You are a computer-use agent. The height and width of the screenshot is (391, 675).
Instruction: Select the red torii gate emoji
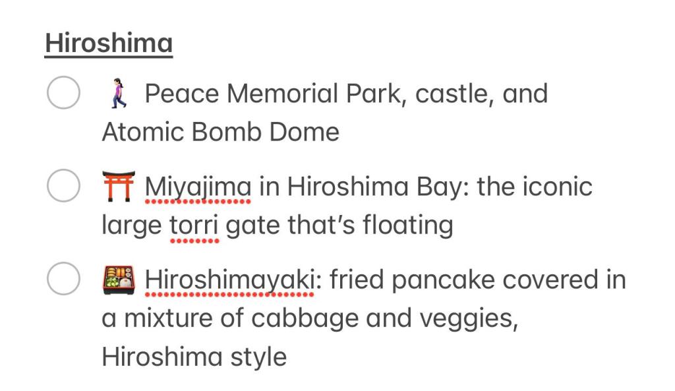(x=119, y=187)
